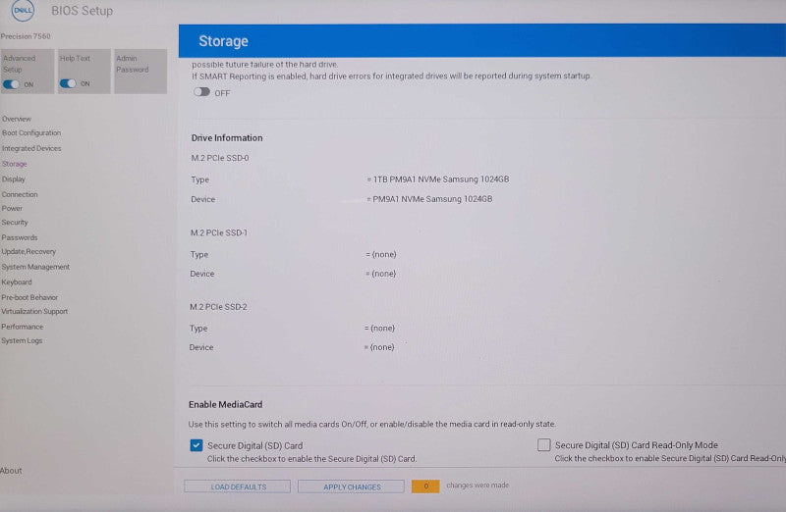
Task: Click the Drive Information heading
Action: pos(227,138)
